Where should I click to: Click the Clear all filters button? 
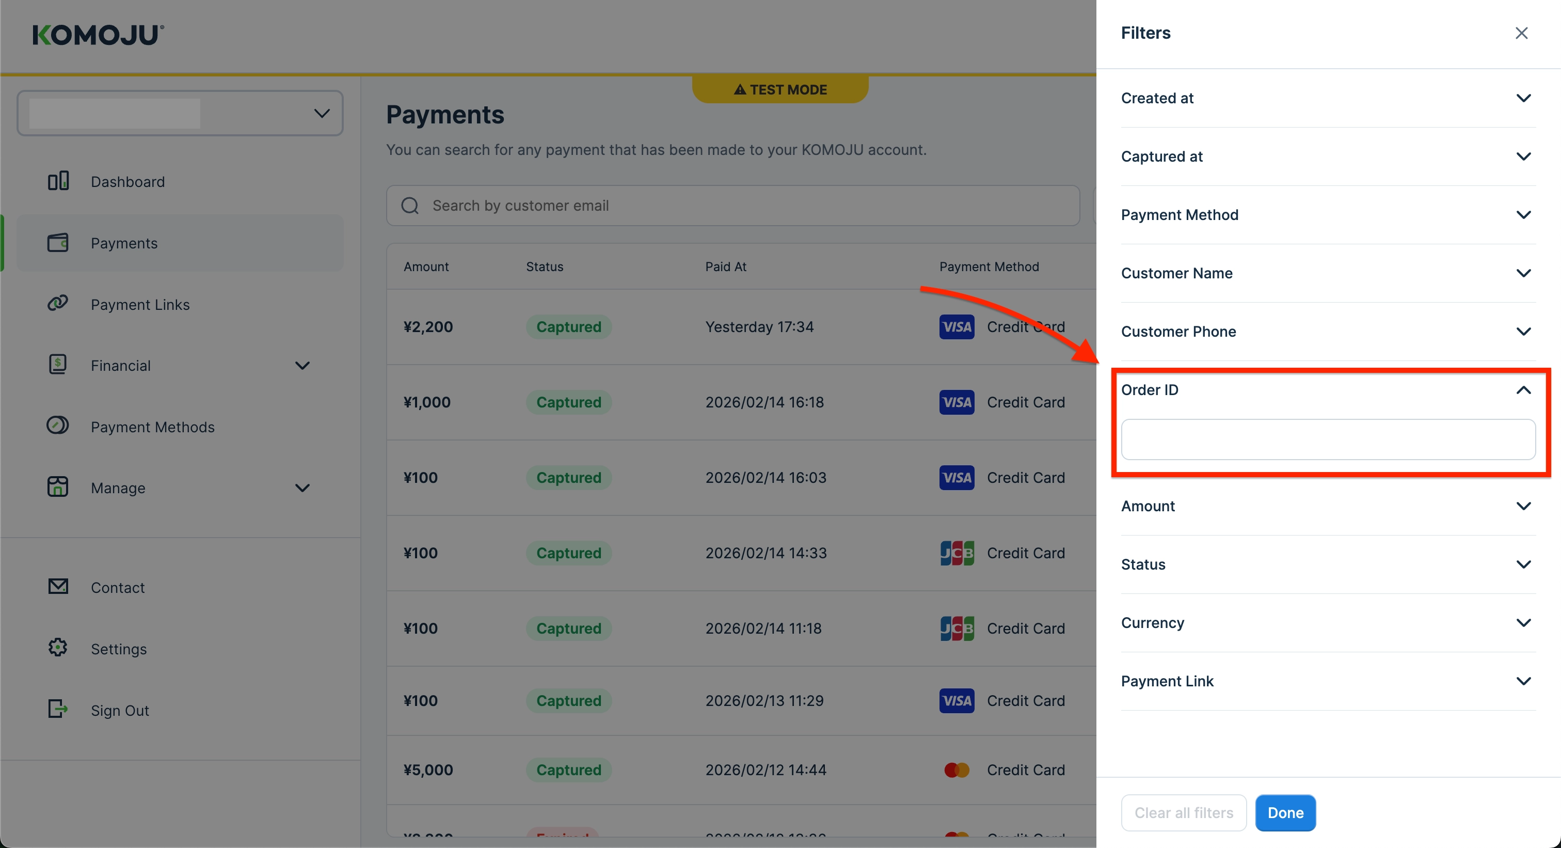point(1183,812)
